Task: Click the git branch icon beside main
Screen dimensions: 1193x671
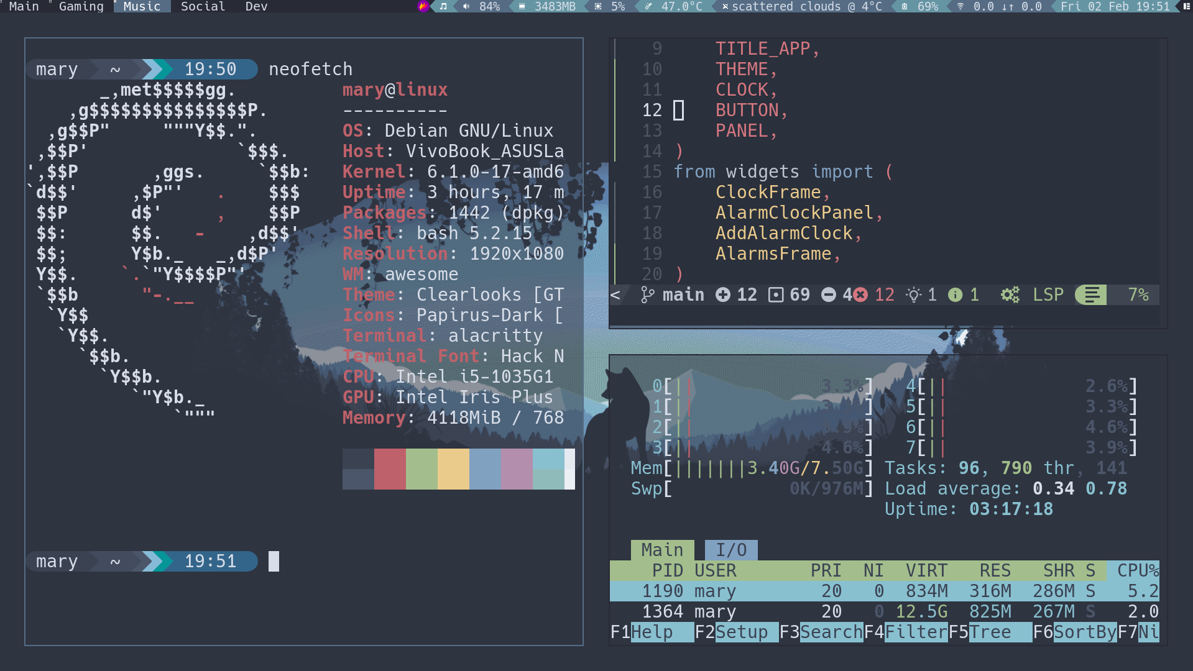Action: (647, 295)
